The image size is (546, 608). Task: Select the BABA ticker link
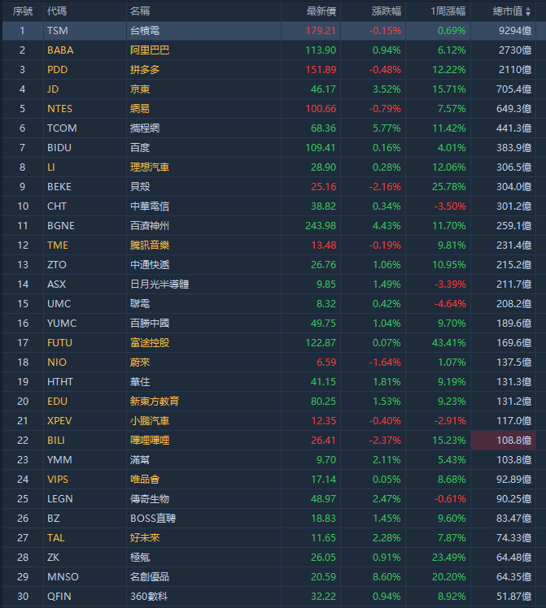[x=60, y=50]
